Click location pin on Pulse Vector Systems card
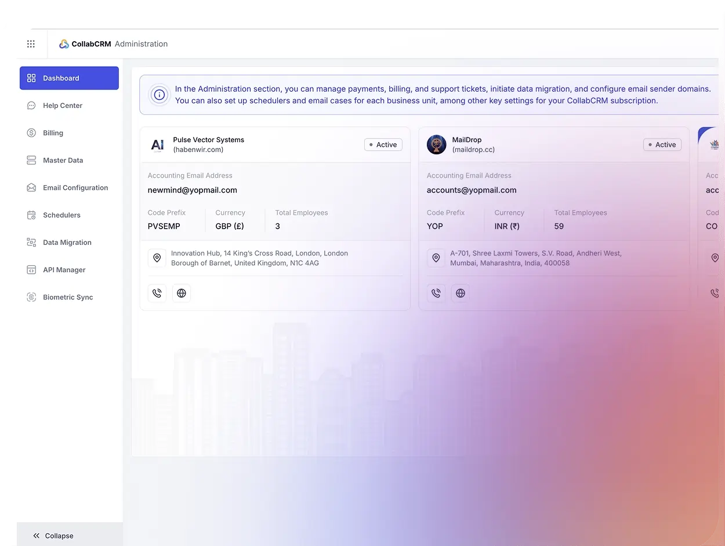Screen dimensions: 725x546 (157, 258)
